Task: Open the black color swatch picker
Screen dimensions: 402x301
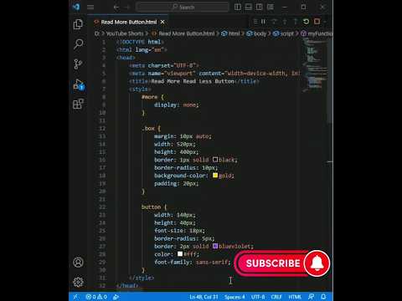Action: pos(215,160)
